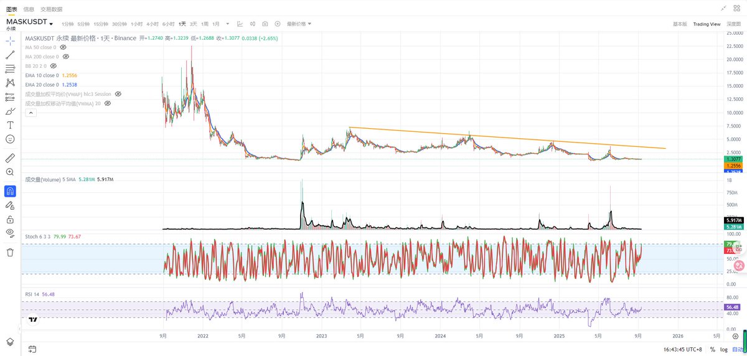This screenshot has width=747, height=356.
Task: Show the hidden BB 20 2 indicator
Action: [53, 66]
